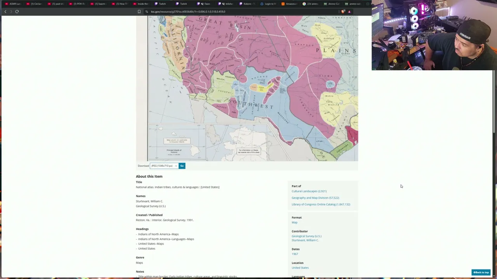Image resolution: width=497 pixels, height=279 pixels.
Task: Switch to the Civilian YouTube tab
Action: point(34,4)
